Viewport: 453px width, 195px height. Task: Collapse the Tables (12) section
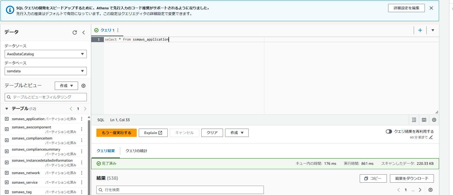pyautogui.click(x=7, y=109)
